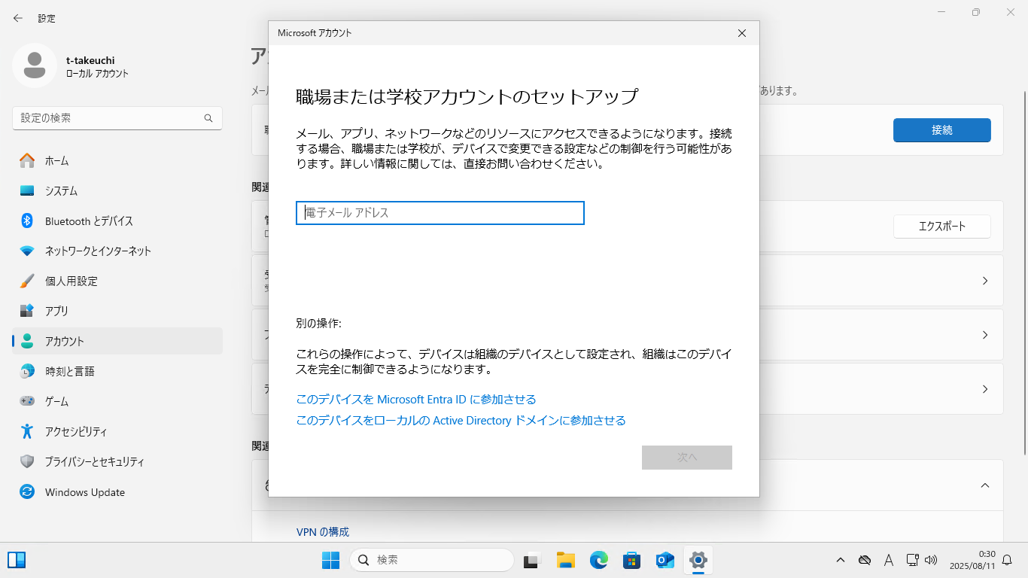This screenshot has width=1028, height=578.
Task: Click the local Active Directory domain join link
Action: pyautogui.click(x=461, y=421)
